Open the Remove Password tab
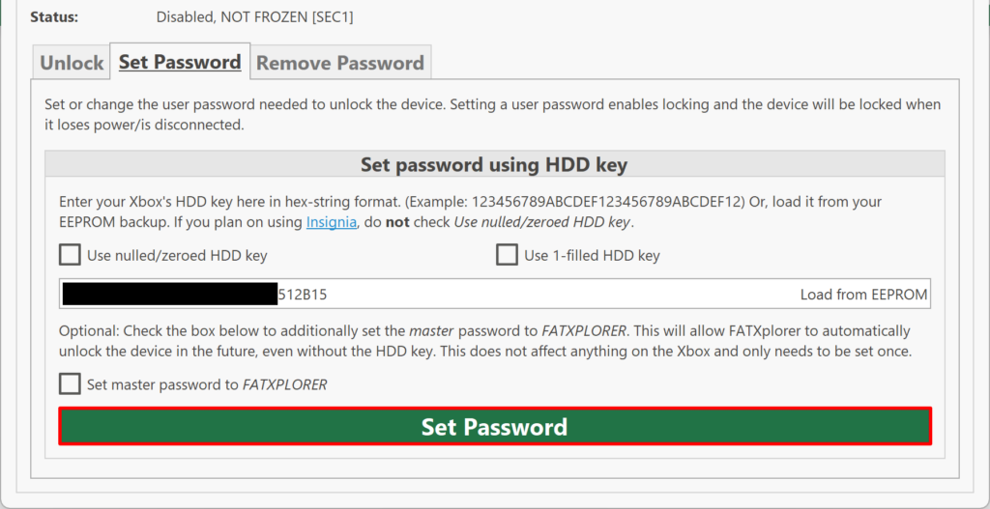Screen dimensions: 990x509 340,63
